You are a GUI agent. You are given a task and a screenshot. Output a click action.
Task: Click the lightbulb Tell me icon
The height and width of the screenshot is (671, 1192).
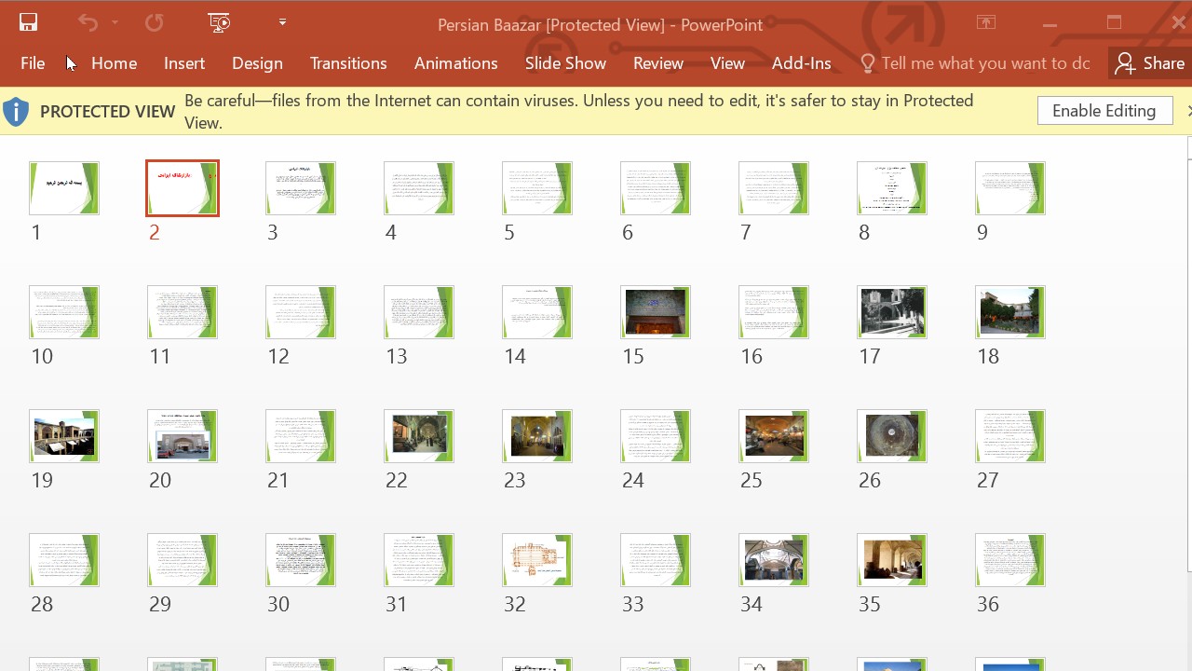click(x=867, y=63)
